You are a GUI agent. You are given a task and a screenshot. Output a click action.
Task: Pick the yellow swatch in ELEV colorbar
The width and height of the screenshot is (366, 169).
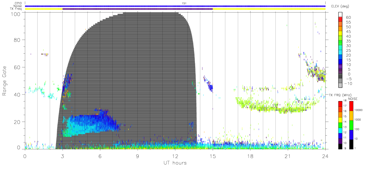(340, 34)
